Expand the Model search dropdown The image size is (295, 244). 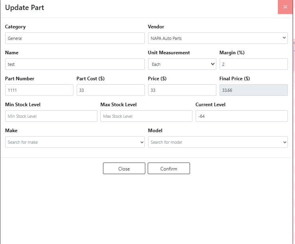[218, 142]
